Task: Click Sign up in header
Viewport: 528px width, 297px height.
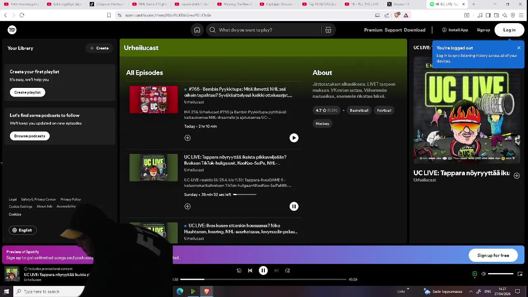Action: pyautogui.click(x=483, y=30)
